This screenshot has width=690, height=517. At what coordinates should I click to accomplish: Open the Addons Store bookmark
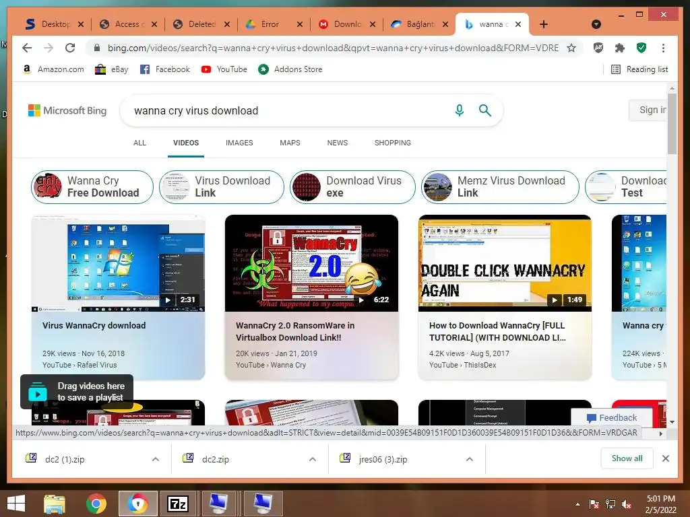tap(290, 69)
